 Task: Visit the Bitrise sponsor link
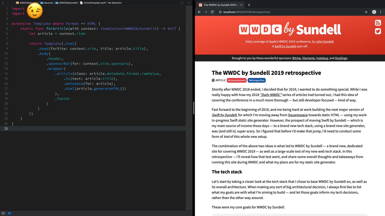coord(296,58)
